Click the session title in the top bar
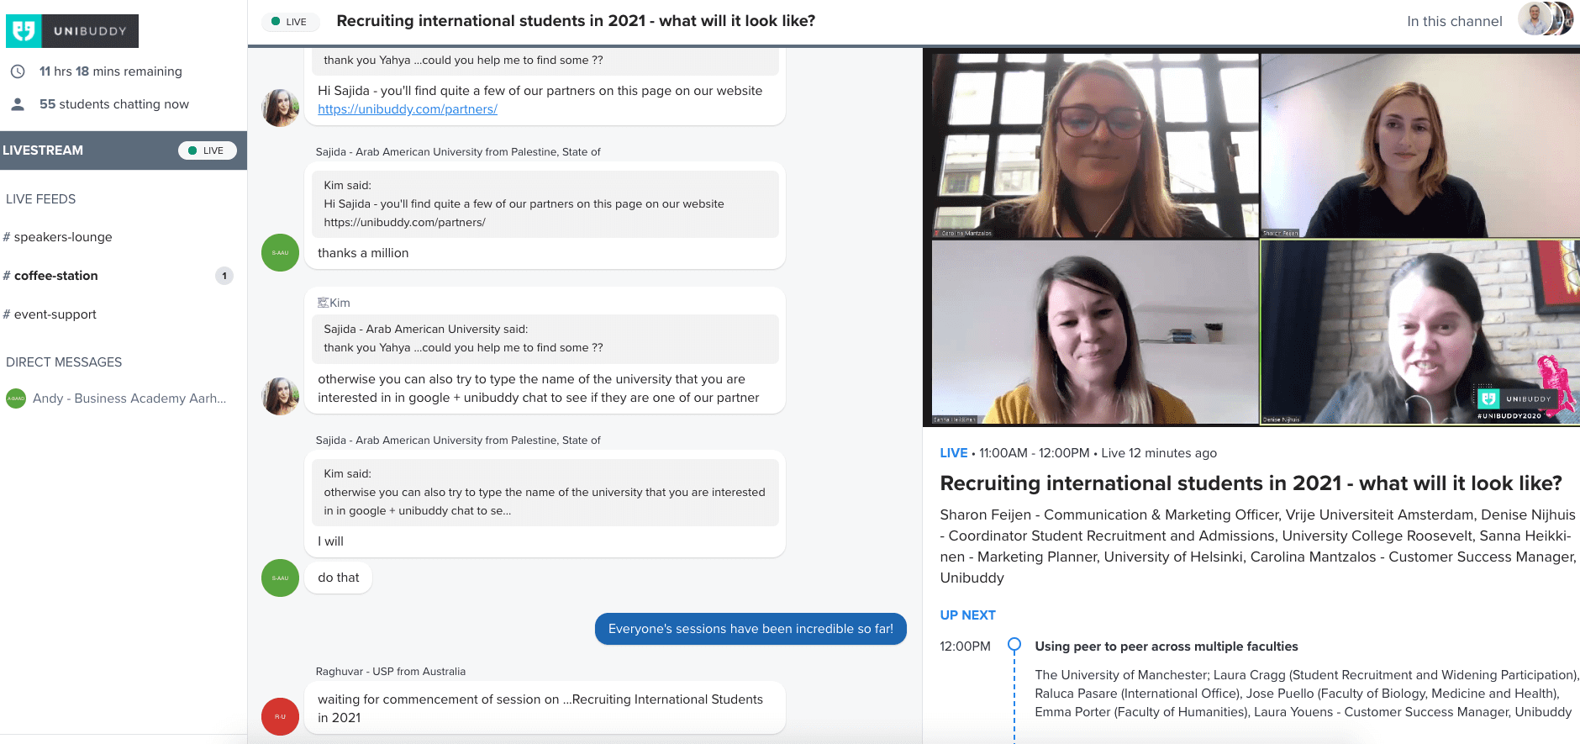Screen dimensions: 1580x744 click(576, 21)
